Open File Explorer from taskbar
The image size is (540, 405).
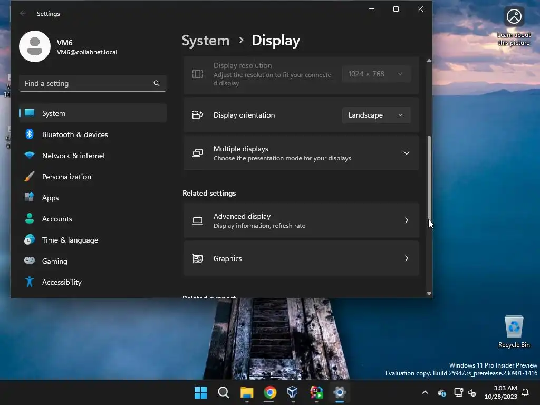[x=247, y=392]
